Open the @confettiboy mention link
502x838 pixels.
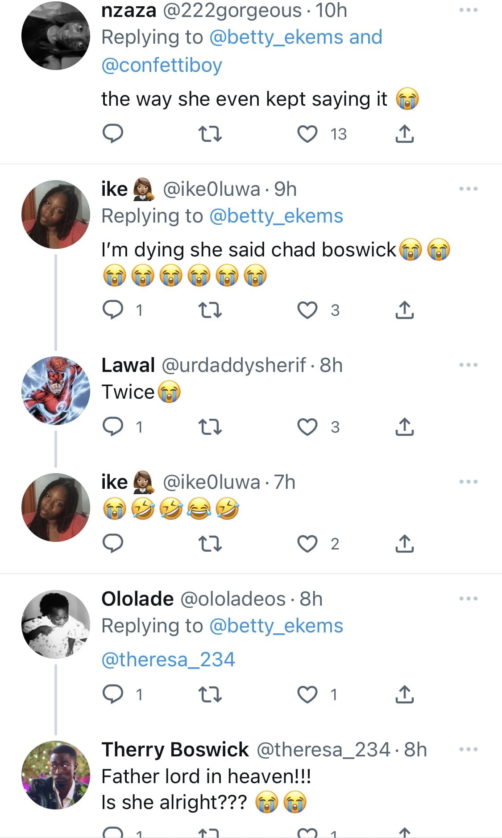pos(162,65)
